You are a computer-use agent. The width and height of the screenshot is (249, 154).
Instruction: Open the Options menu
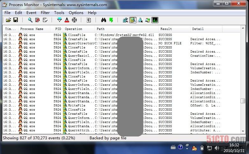click(x=76, y=12)
